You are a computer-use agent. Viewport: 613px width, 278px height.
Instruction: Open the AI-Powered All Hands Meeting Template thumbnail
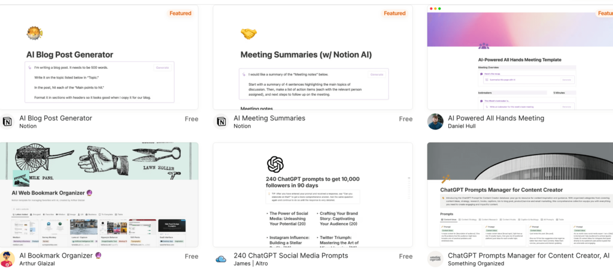[x=520, y=57]
